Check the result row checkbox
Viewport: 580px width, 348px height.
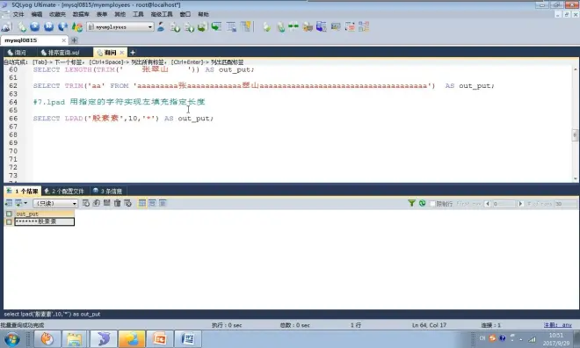point(9,221)
